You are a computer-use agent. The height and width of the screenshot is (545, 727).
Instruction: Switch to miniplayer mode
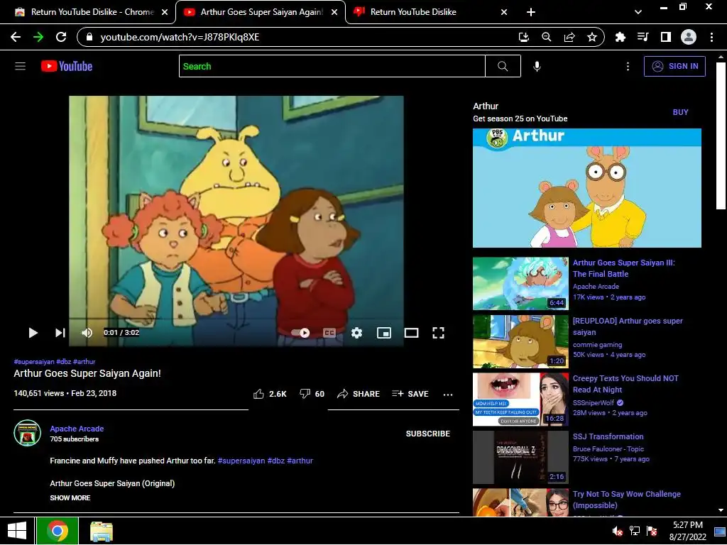[x=384, y=333]
